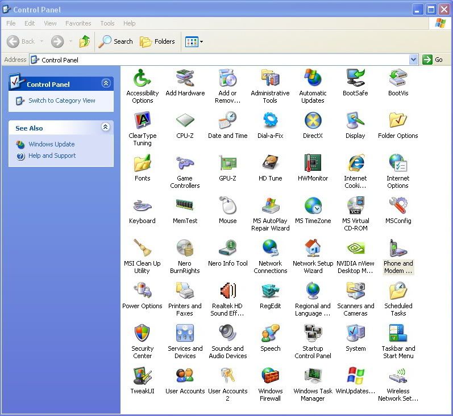
Task: Open the Security Center shield icon
Action: point(142,333)
